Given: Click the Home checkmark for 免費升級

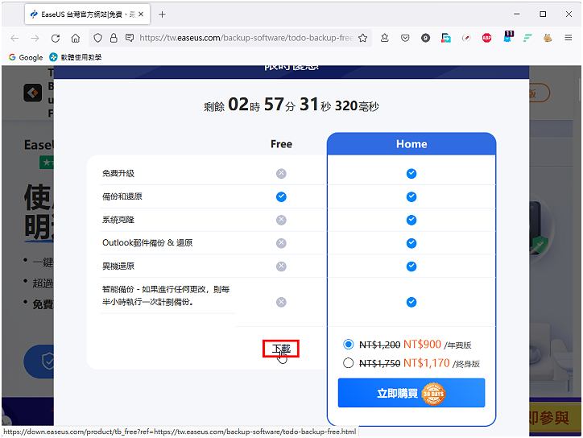Looking at the screenshot, I should click(x=411, y=174).
